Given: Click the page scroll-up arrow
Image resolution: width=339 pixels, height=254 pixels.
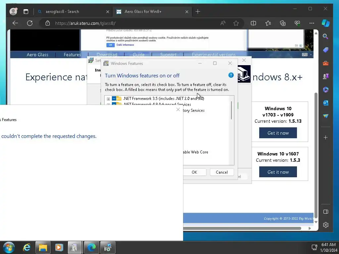Looking at the screenshot, I should pyautogui.click(x=316, y=33).
